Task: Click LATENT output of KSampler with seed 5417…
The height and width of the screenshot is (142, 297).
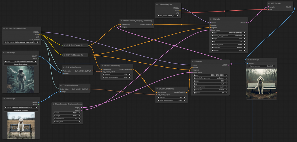Action: click(247, 23)
